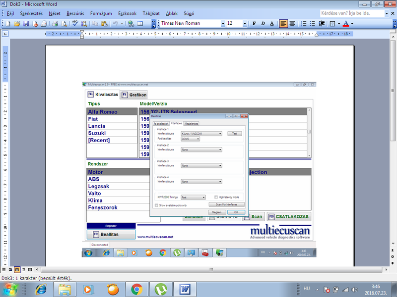The height and width of the screenshot is (297, 397).
Task: Switch to Outline view
Action: click(23, 270)
